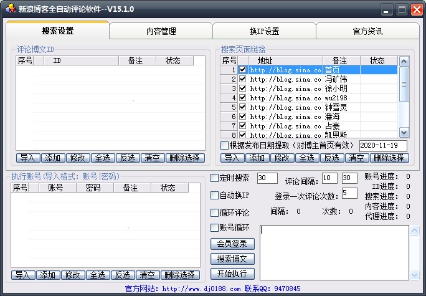
Task: Enable 根据发布日期提取 checkbox
Action: 224,145
